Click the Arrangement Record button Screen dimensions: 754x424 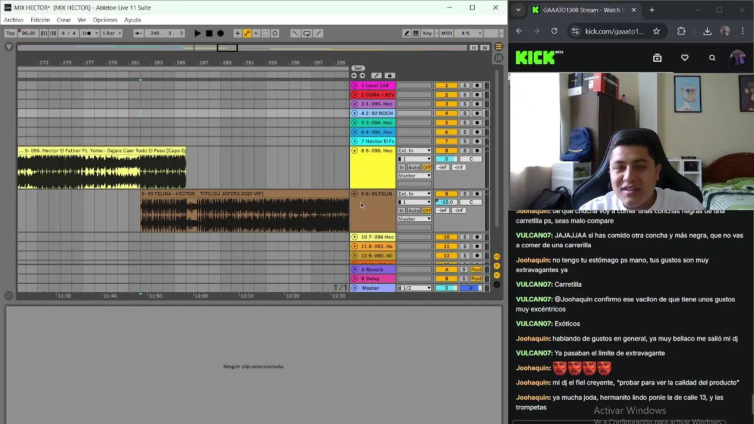pos(220,34)
